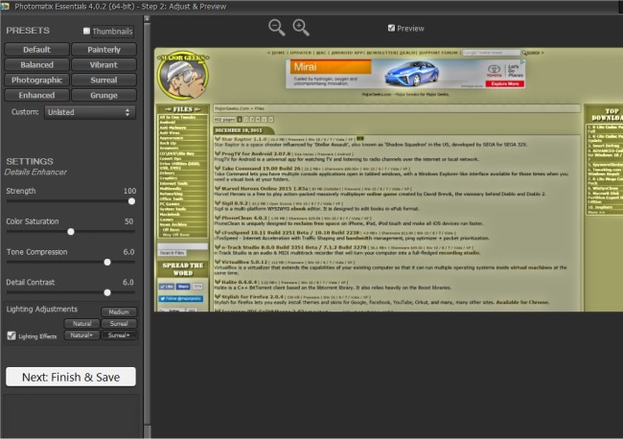Screen dimensions: 623x439
Task: Select the Balanced preset
Action: point(37,65)
